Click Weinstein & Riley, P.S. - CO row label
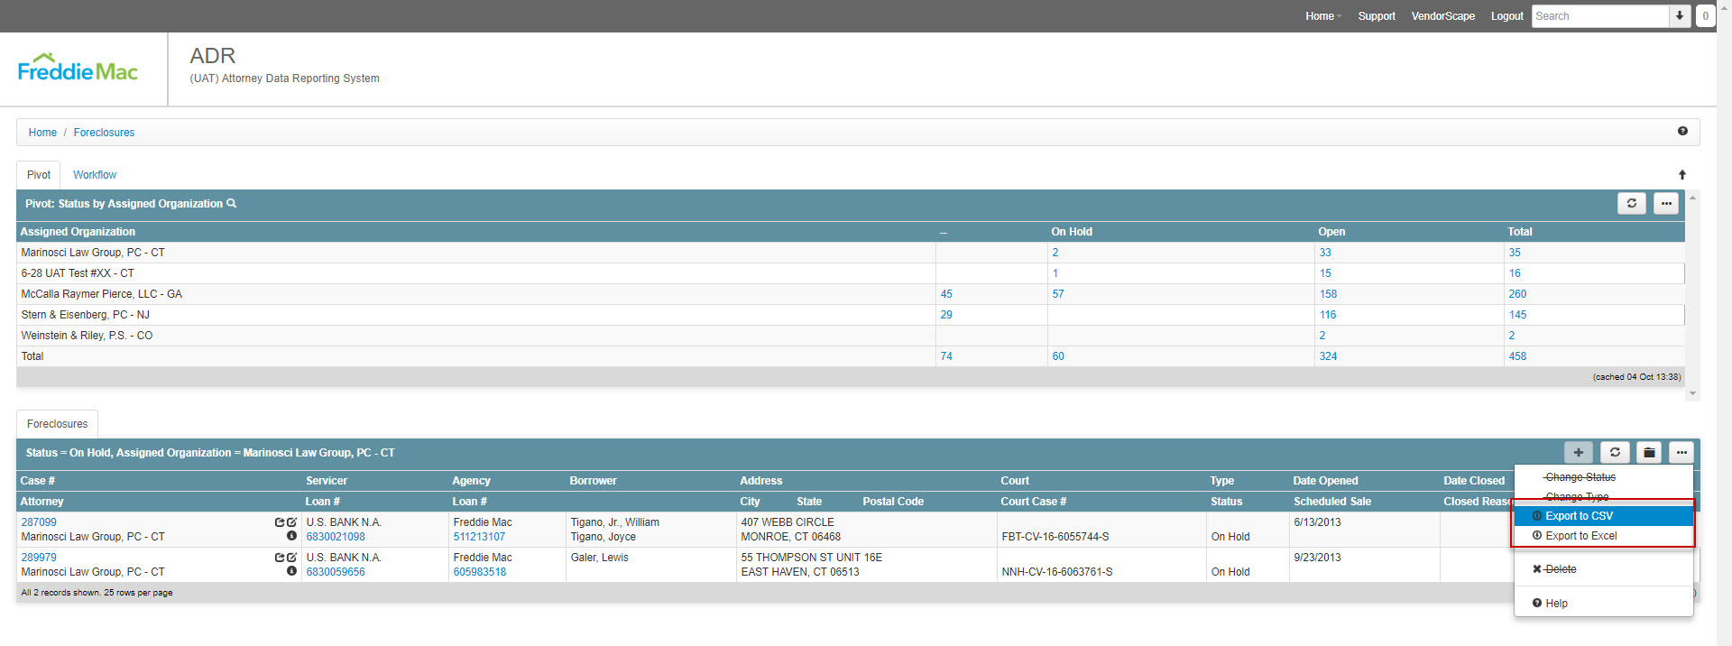1732x646 pixels. 87,336
